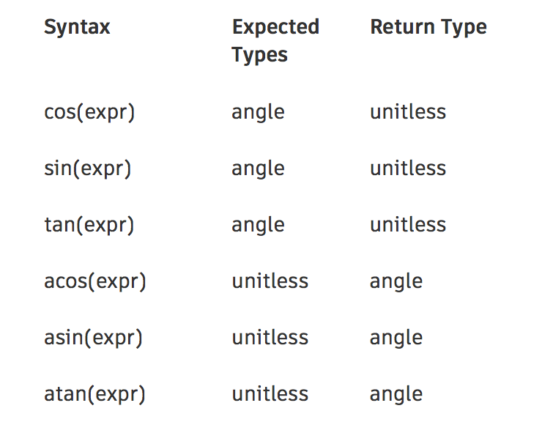This screenshot has width=542, height=422.
Task: Click the return type 'unitless' in tan(expr) row
Action: tap(407, 225)
